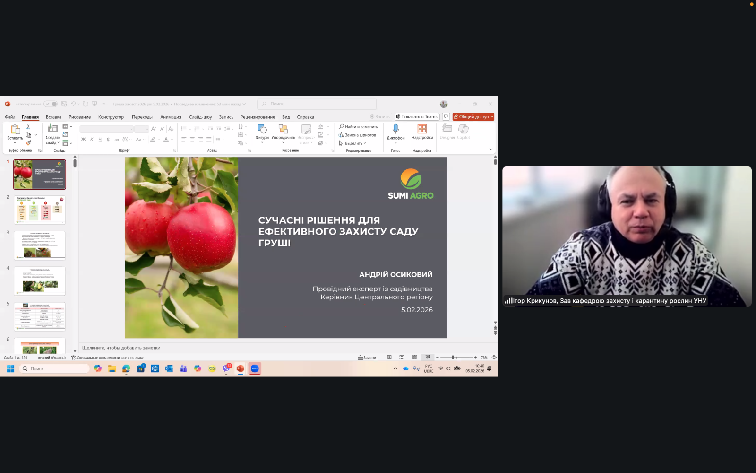Image resolution: width=756 pixels, height=473 pixels.
Task: Expand the Упорядочить dropdown
Action: click(x=283, y=142)
